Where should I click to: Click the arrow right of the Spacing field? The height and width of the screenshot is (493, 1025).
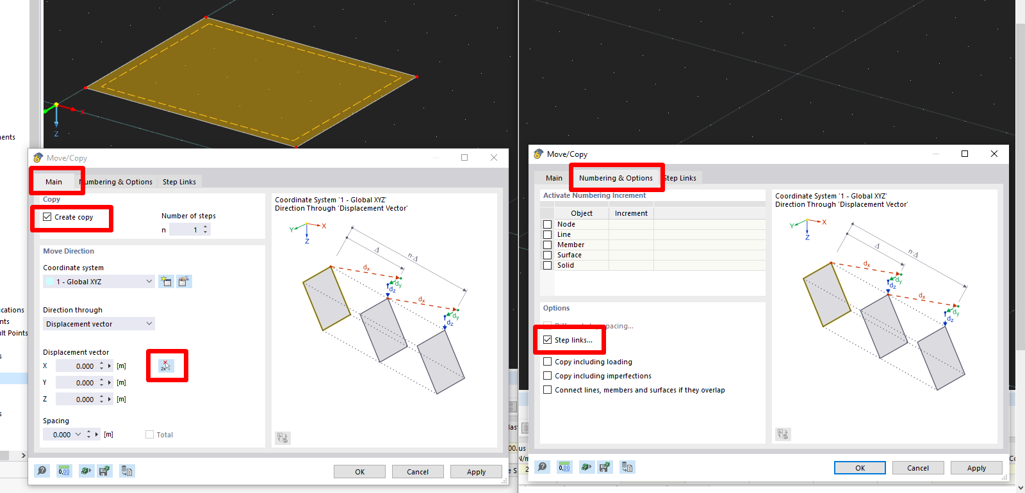click(97, 434)
